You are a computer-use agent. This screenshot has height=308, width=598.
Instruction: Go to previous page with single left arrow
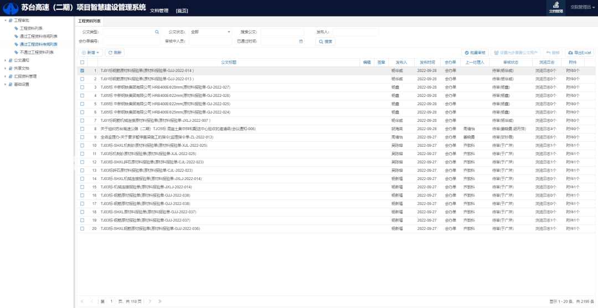pyautogui.click(x=92, y=301)
